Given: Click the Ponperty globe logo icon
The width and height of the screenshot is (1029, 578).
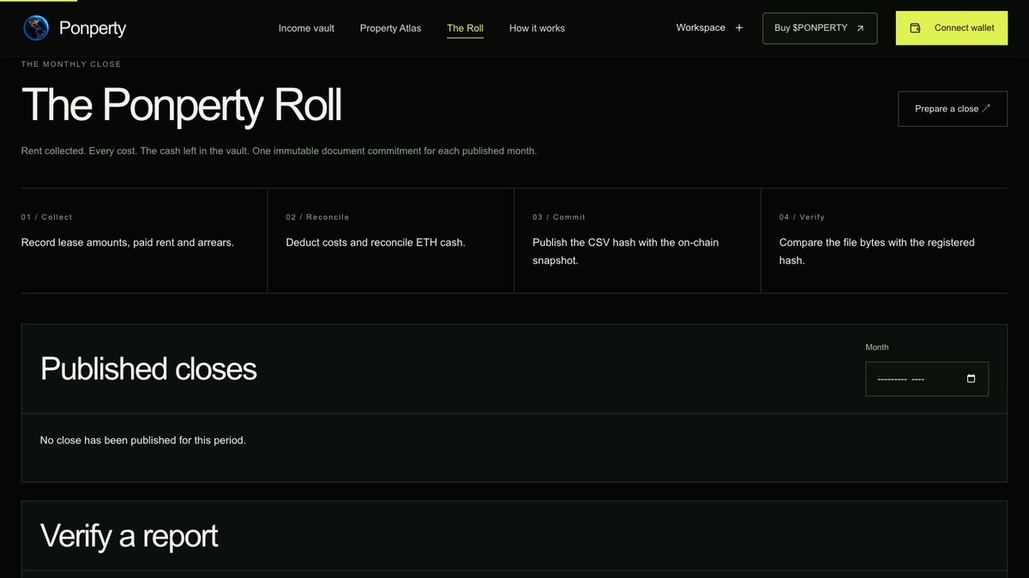Looking at the screenshot, I should pyautogui.click(x=36, y=28).
